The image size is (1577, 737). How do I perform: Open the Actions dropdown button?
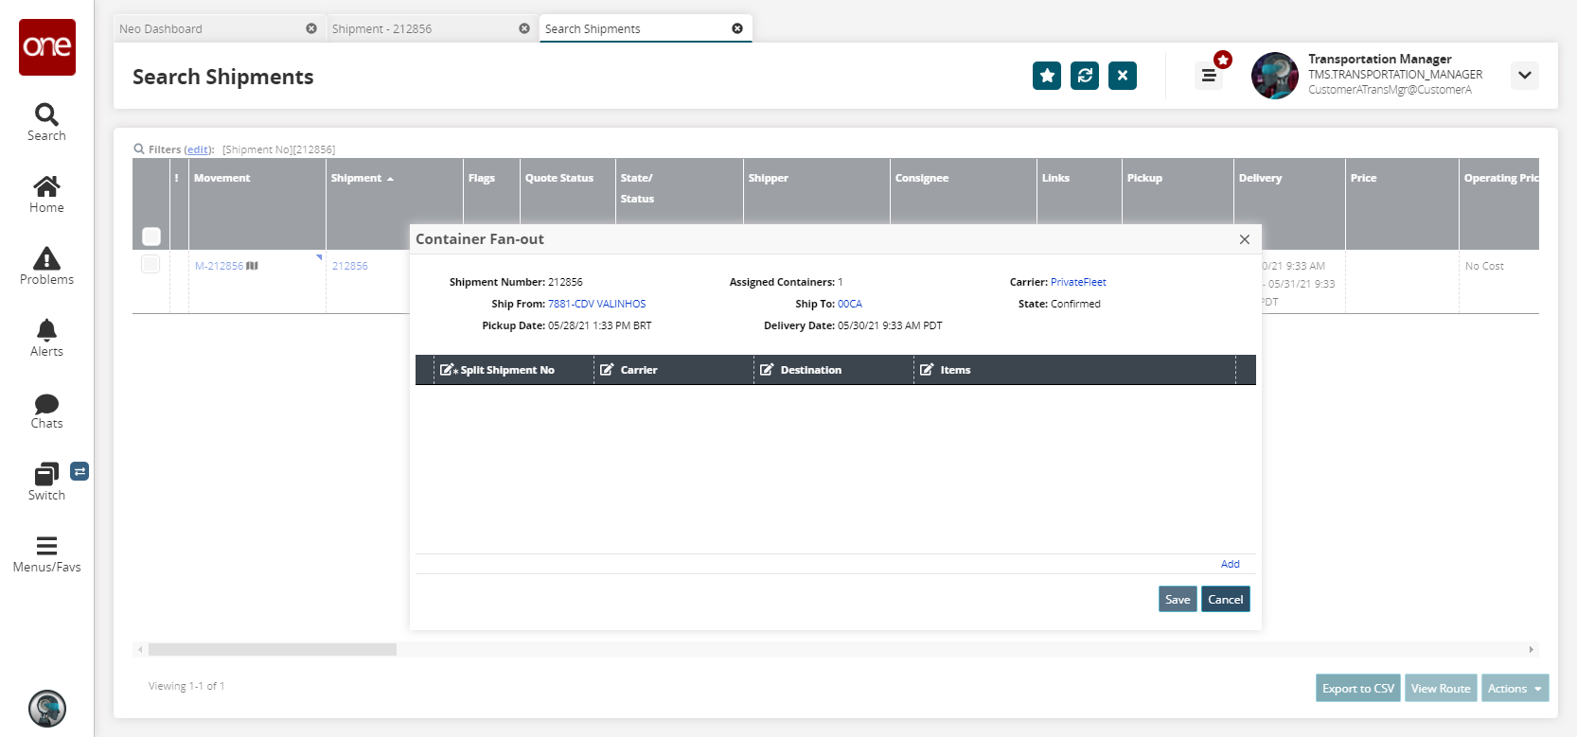coord(1515,689)
